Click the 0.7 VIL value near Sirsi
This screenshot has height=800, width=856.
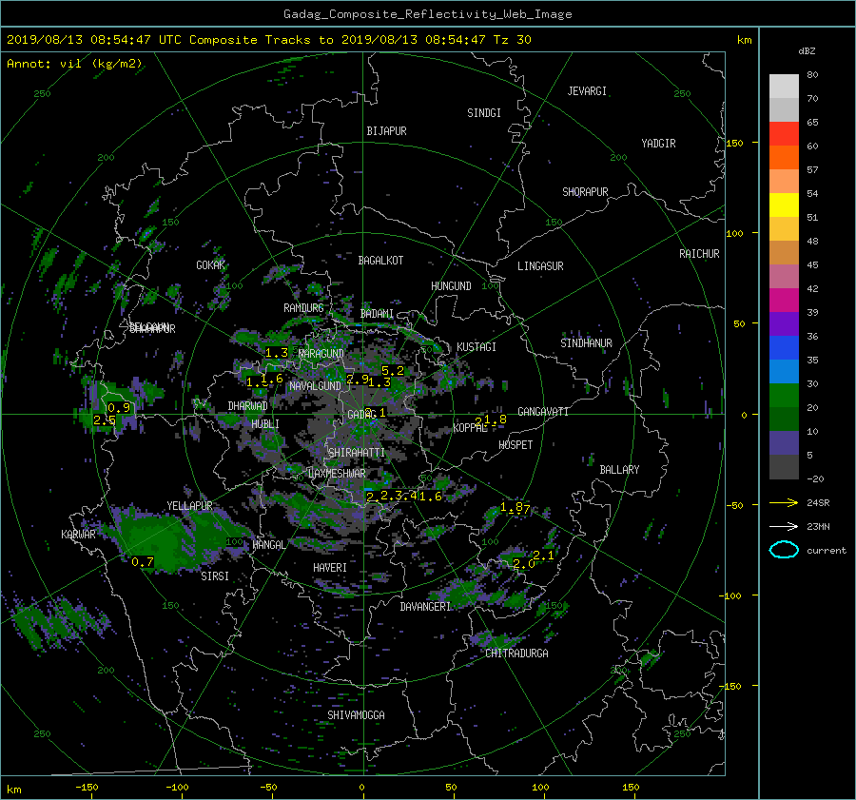pos(143,562)
